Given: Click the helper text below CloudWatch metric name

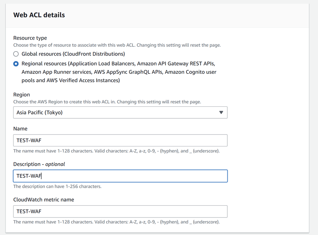Looking at the screenshot, I should point(116,222).
